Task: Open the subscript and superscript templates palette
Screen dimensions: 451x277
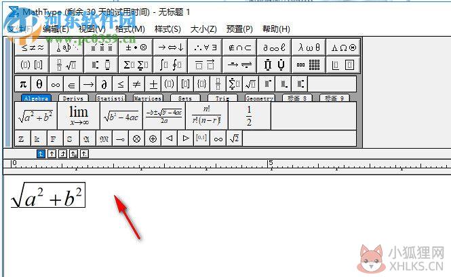Action: (101, 64)
